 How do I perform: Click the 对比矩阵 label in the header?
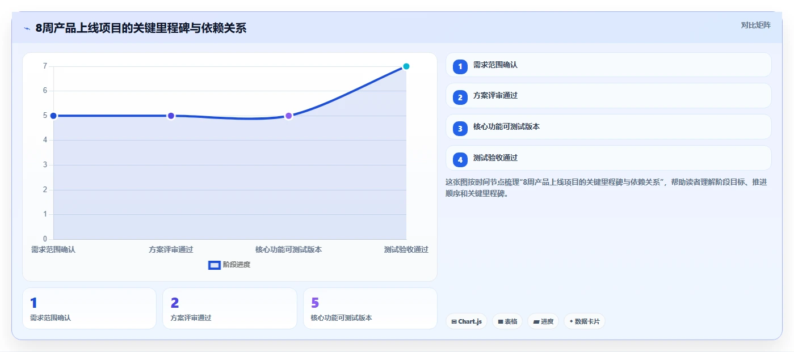click(755, 25)
